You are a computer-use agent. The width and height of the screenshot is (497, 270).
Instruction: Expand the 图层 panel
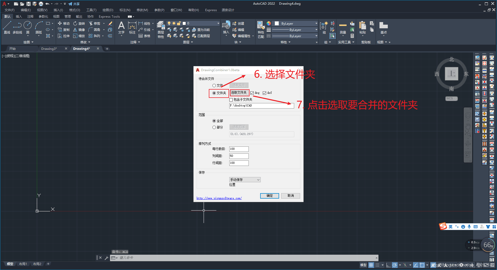coord(188,42)
